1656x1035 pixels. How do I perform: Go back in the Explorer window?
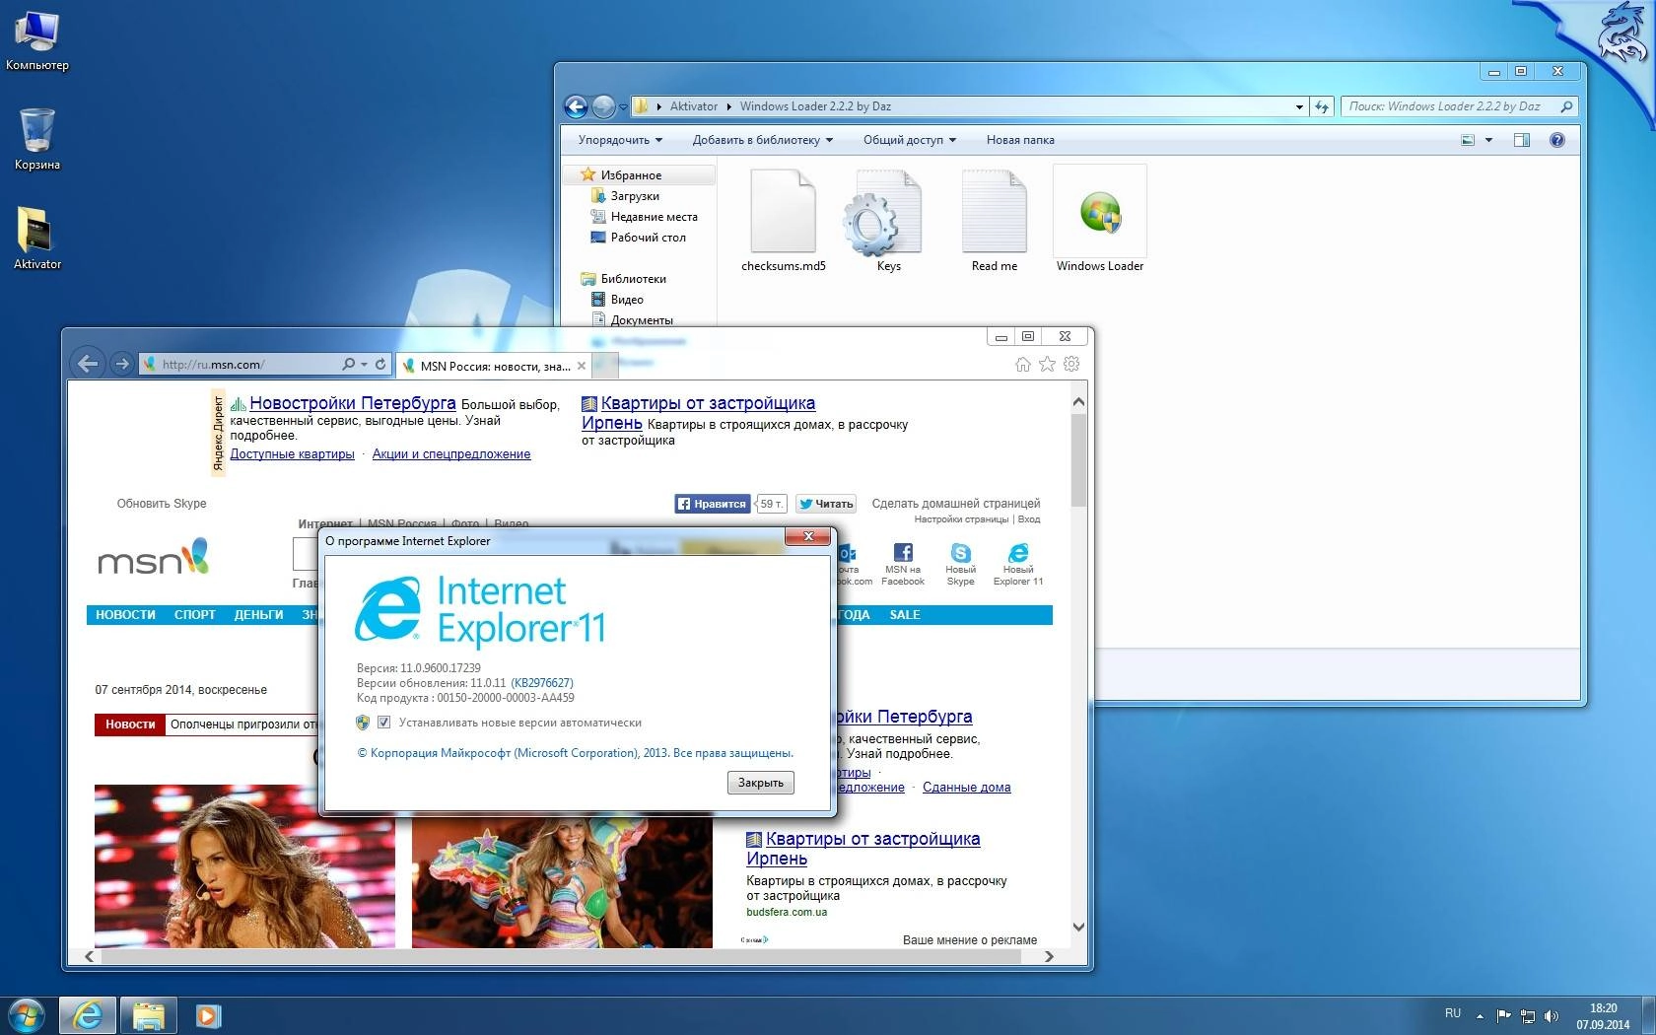coord(577,106)
